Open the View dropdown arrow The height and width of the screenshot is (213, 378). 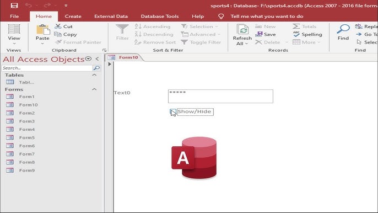pyautogui.click(x=14, y=44)
